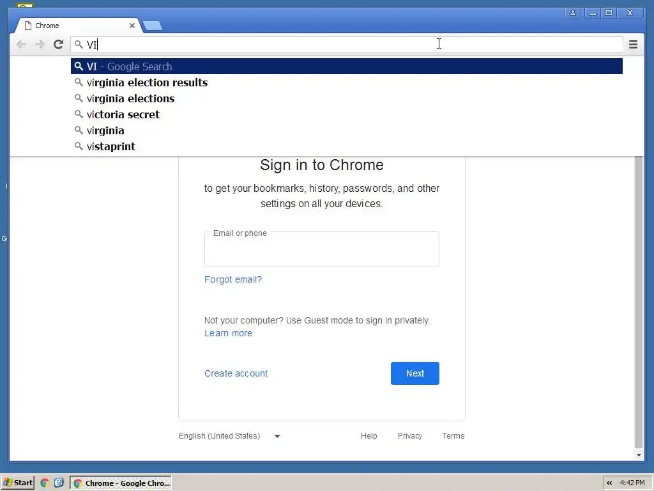Pick the 'virginia elections' suggestion
The height and width of the screenshot is (491, 654).
pos(346,98)
